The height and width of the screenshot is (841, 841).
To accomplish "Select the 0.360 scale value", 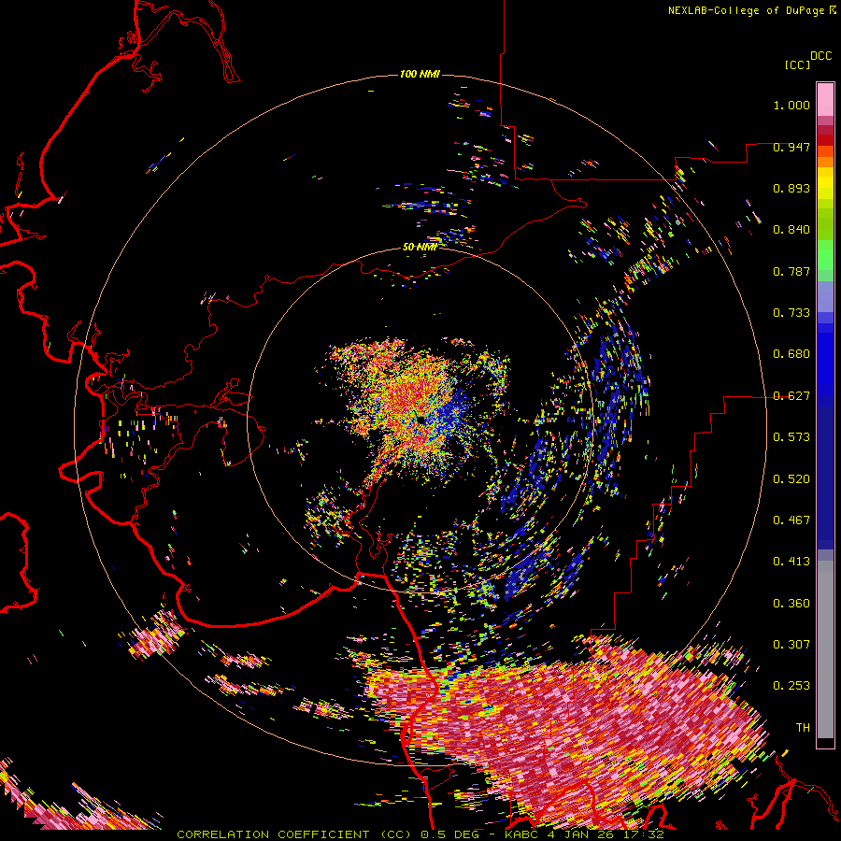I will 791,604.
